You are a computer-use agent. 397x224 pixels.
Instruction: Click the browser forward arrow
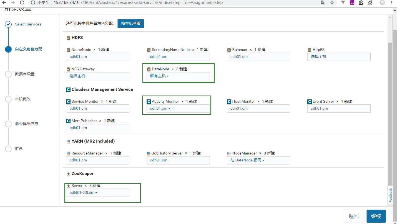13,2
